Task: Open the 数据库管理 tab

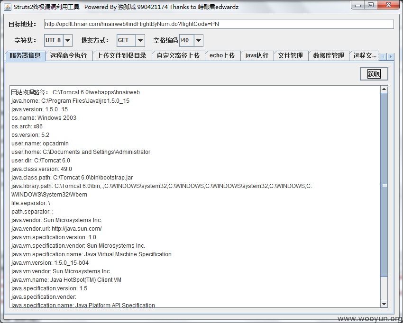Action: (329, 55)
